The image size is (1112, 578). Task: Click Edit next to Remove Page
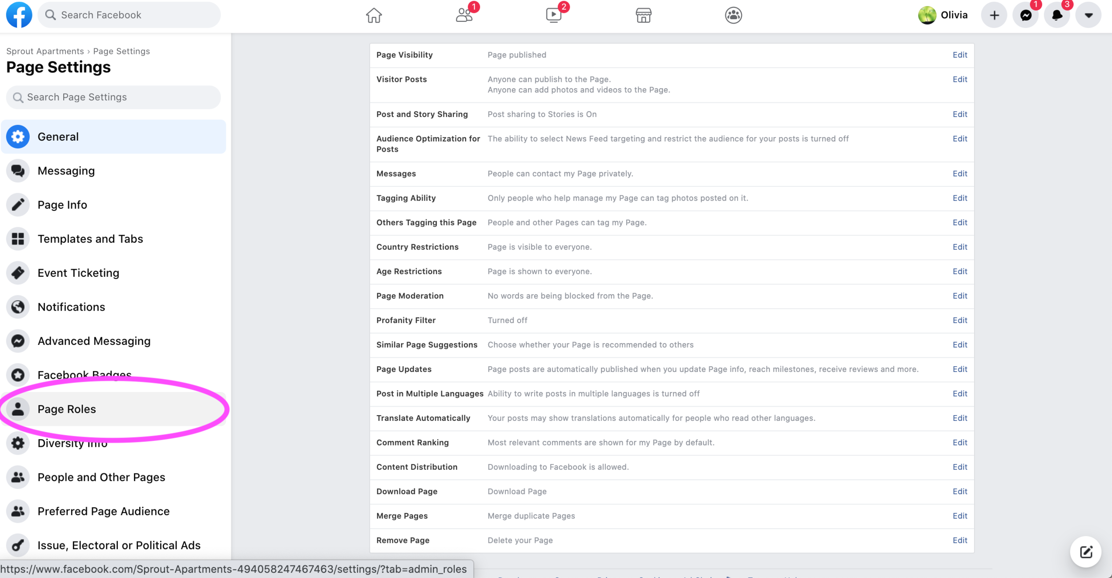click(x=959, y=540)
